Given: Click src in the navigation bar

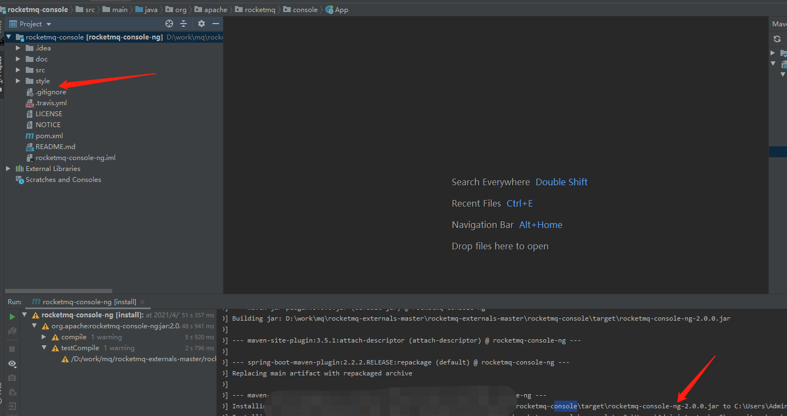Looking at the screenshot, I should pyautogui.click(x=90, y=9).
